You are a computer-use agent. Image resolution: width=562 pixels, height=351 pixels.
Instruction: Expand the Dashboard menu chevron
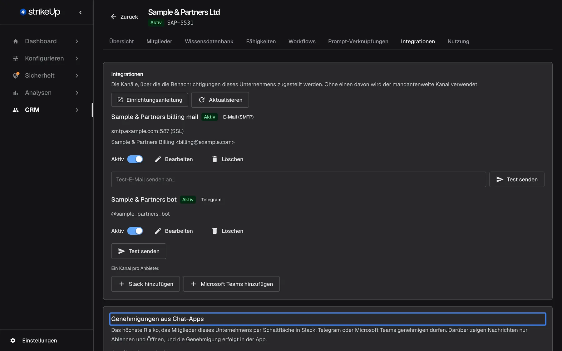pyautogui.click(x=77, y=41)
